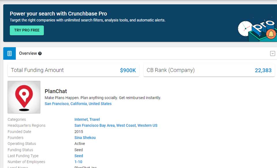This screenshot has height=168, width=277.
Task: Select the PlanChat company name heading
Action: [56, 91]
